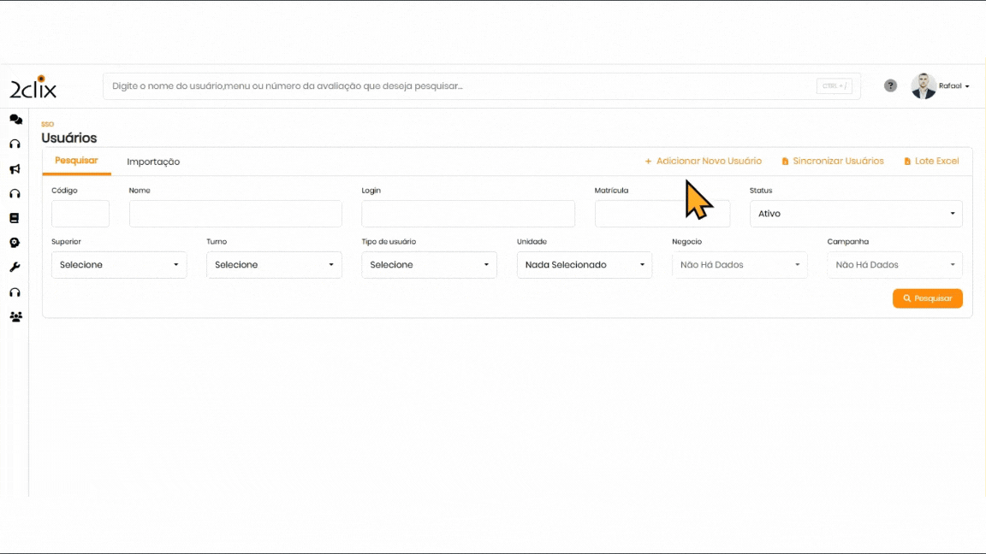
Task: Click the users group icon in sidebar
Action: pos(15,316)
